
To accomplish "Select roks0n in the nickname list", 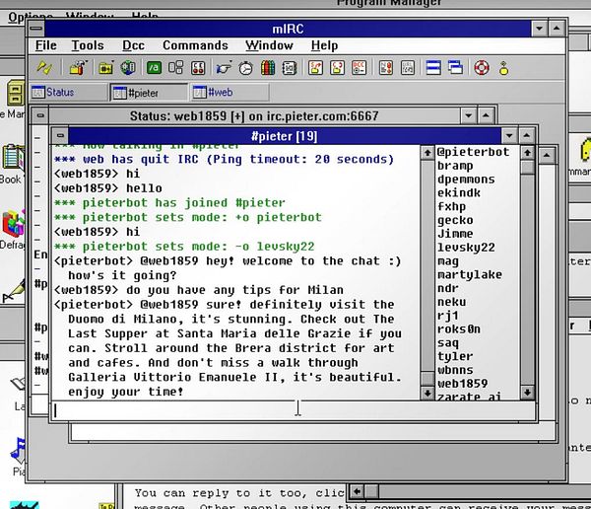I will (x=459, y=328).
